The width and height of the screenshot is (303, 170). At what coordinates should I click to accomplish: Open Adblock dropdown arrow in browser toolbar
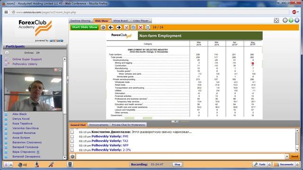(x=298, y=12)
